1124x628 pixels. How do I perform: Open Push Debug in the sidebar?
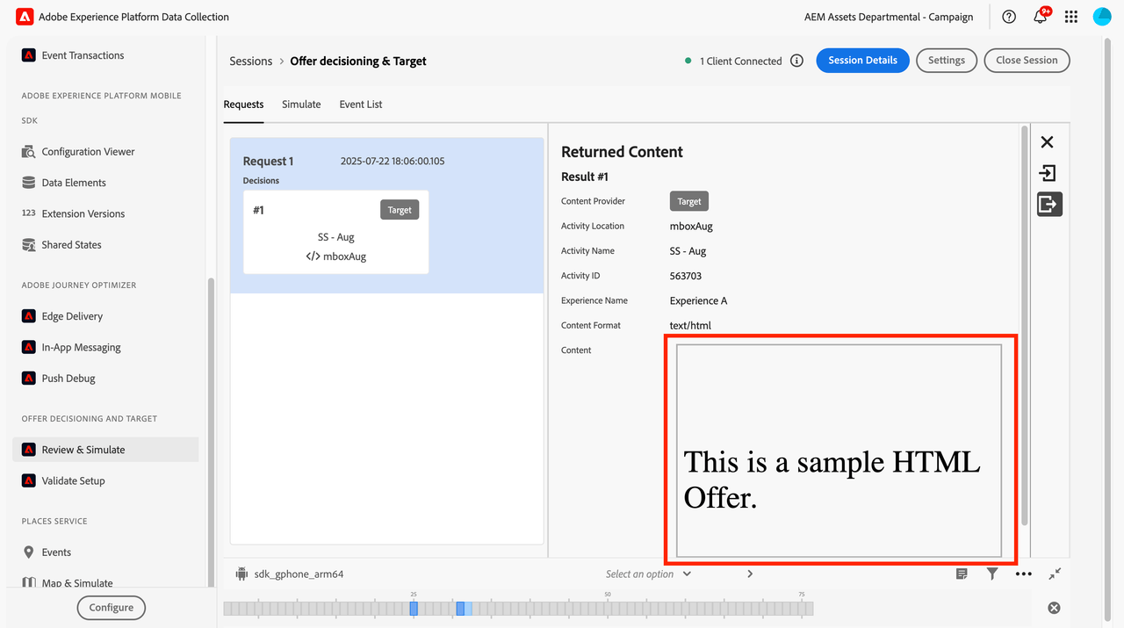(68, 379)
